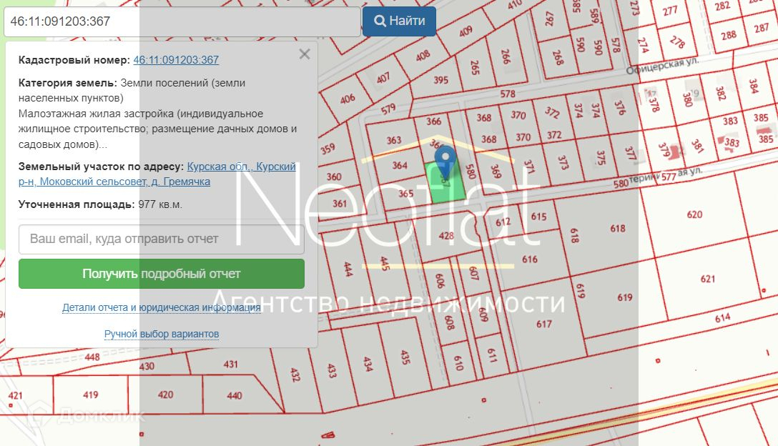
Task: Select parcel 431 on the map
Action: (x=230, y=364)
